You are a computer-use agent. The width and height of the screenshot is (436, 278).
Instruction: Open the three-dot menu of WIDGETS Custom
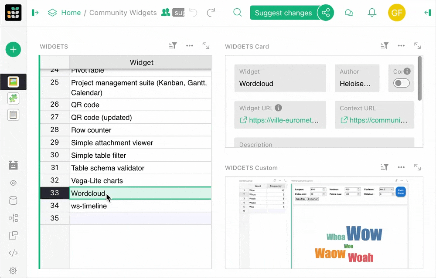[x=401, y=167]
